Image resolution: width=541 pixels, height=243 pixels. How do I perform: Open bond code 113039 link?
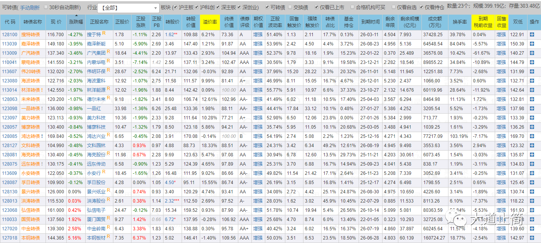[10, 44]
